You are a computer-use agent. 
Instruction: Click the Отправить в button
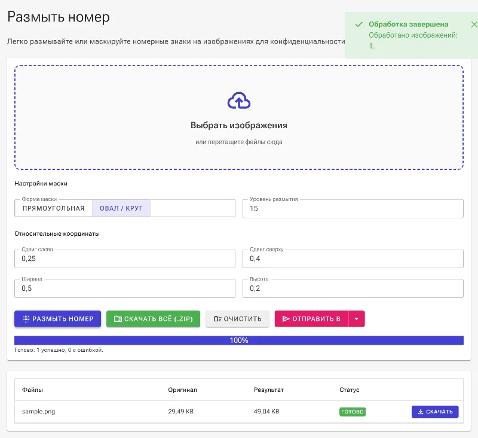coord(311,319)
